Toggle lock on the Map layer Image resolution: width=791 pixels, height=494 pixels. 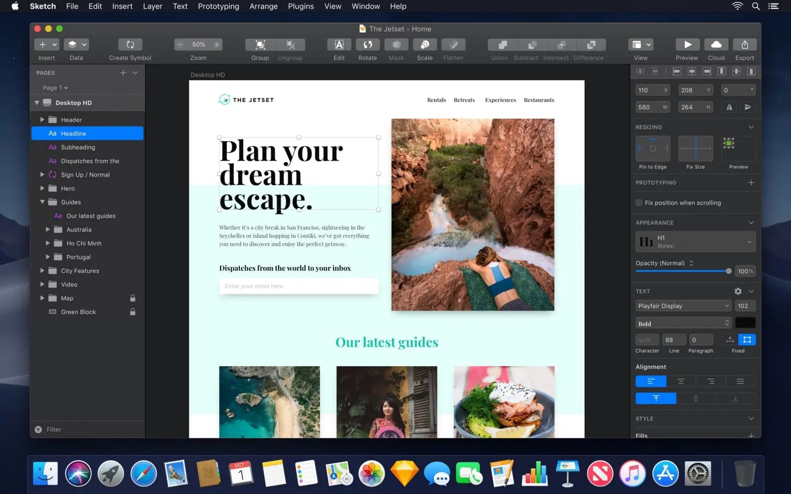[132, 298]
